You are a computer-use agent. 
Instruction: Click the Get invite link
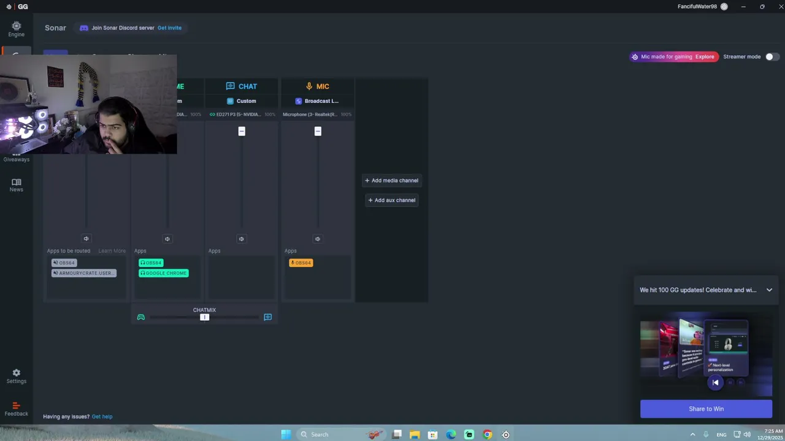pos(169,28)
